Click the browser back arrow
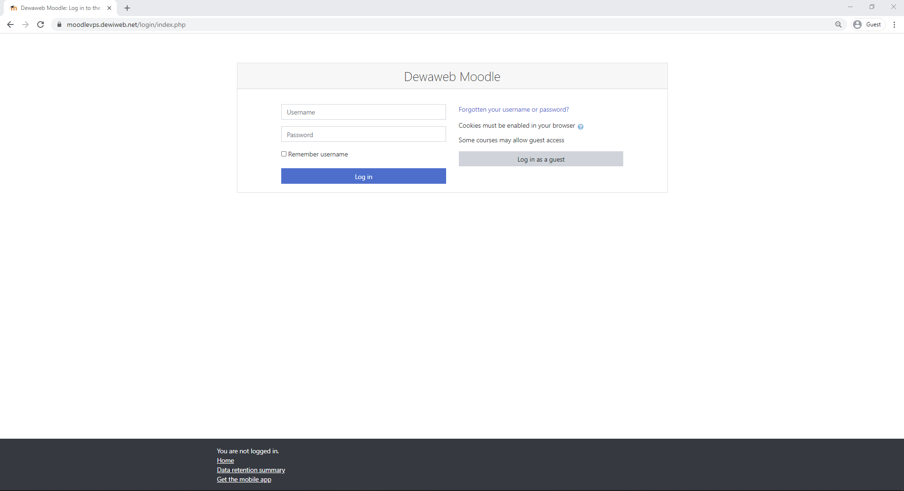The height and width of the screenshot is (491, 904). click(10, 25)
